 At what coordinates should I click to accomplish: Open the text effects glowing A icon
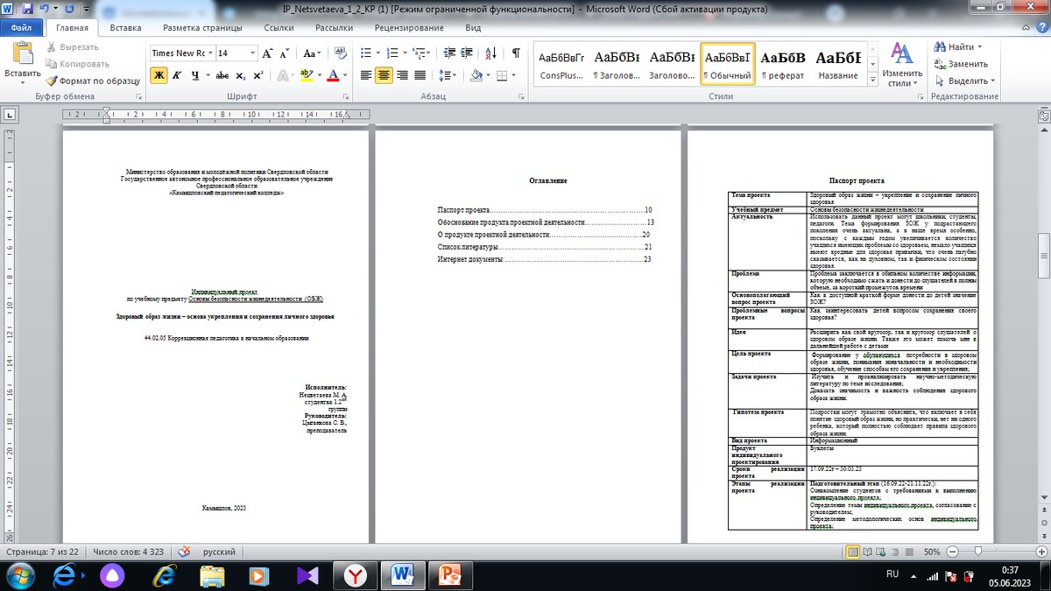283,75
